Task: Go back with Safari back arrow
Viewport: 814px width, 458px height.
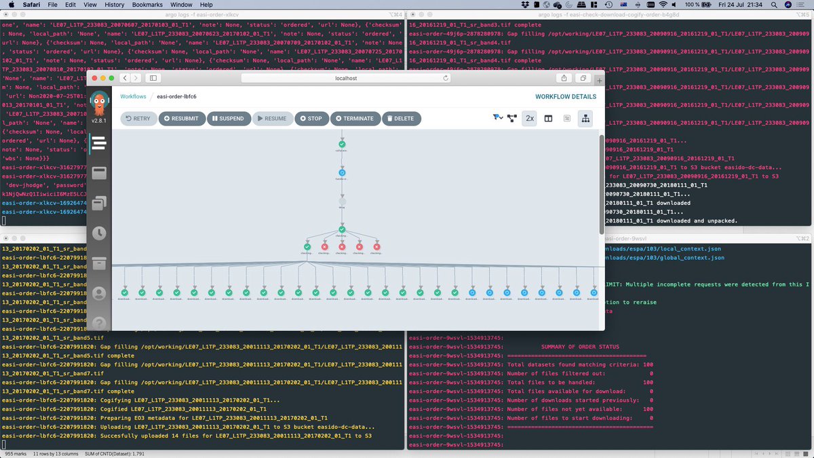Action: pos(124,78)
